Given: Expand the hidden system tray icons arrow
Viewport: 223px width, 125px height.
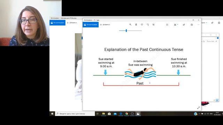Looking at the screenshot, I should coord(199,114).
